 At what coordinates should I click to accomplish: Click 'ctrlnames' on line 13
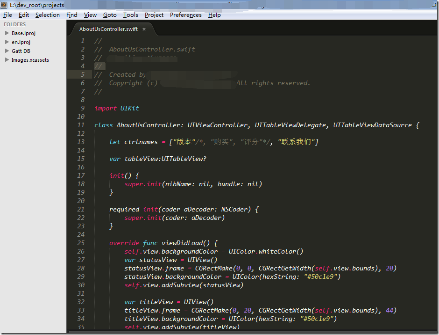tap(141, 142)
